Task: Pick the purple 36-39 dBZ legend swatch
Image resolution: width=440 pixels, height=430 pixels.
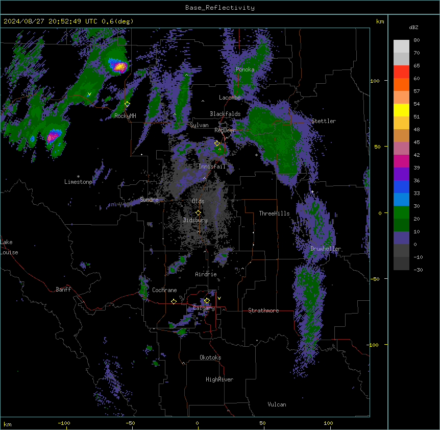Action: pos(401,174)
